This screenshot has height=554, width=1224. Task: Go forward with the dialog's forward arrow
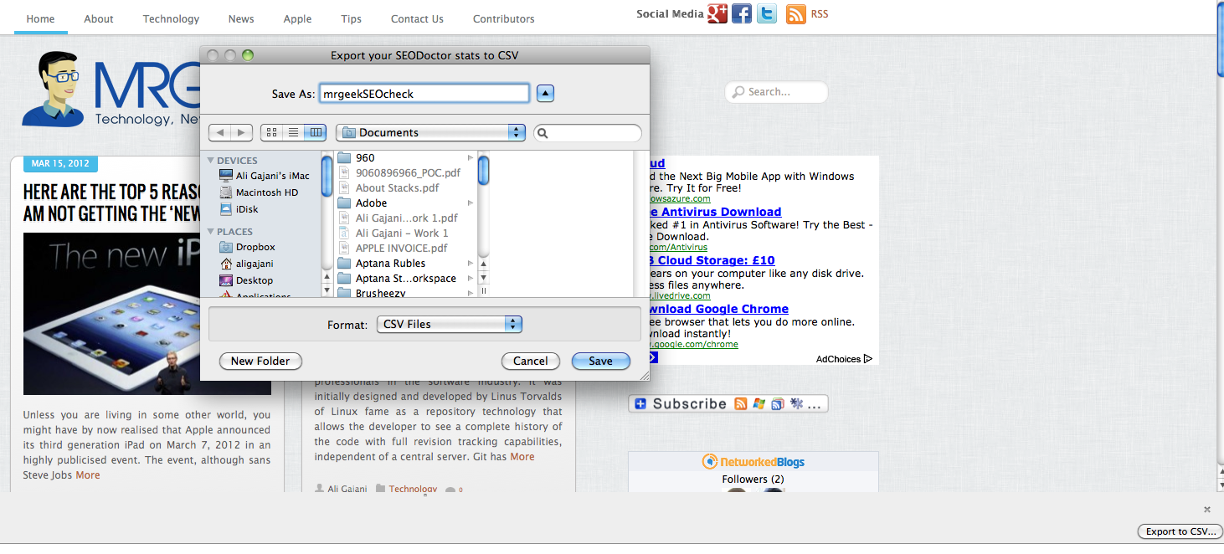(x=241, y=132)
